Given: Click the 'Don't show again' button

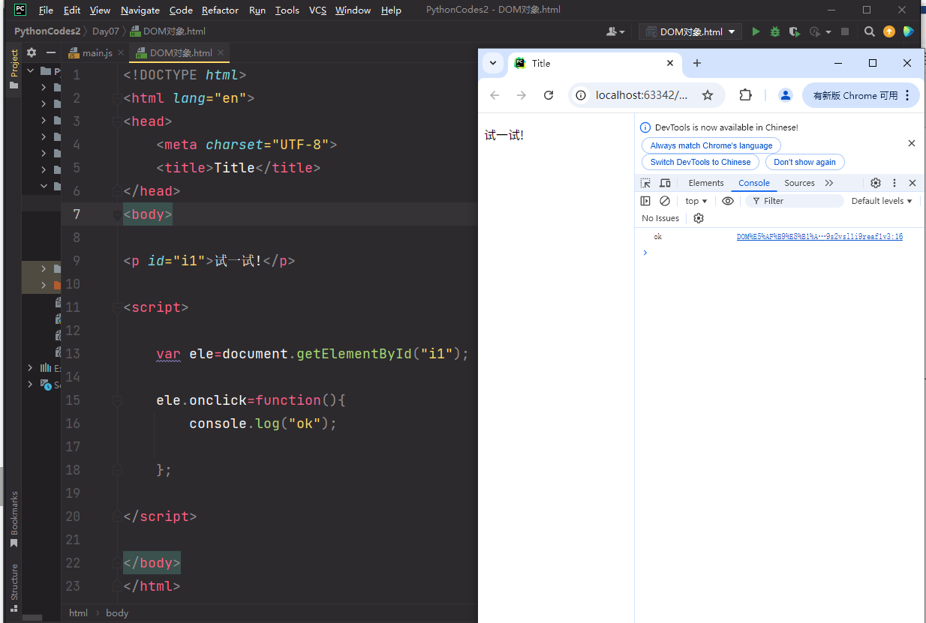Looking at the screenshot, I should 804,162.
